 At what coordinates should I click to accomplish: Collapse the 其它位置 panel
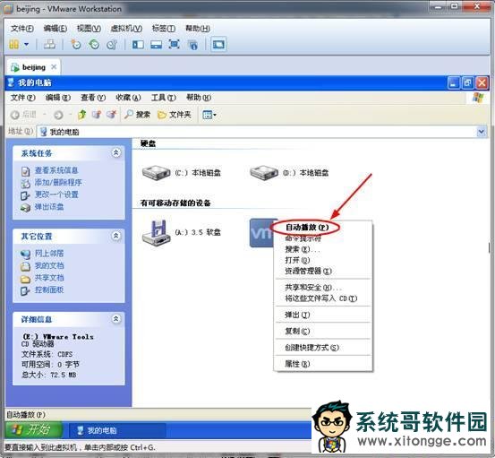[x=115, y=236]
